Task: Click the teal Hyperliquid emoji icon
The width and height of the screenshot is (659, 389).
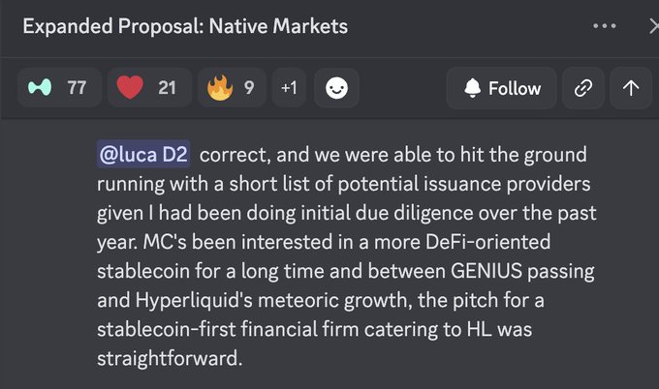Action: 39,88
